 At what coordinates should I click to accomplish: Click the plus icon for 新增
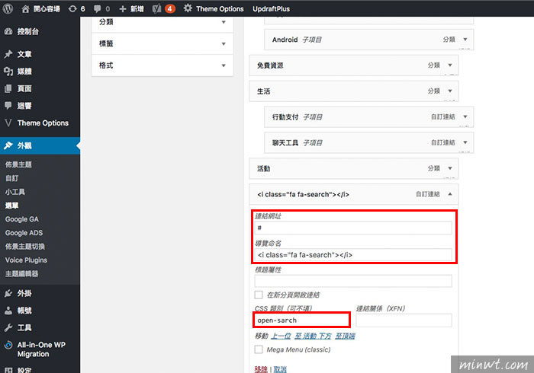[123, 9]
